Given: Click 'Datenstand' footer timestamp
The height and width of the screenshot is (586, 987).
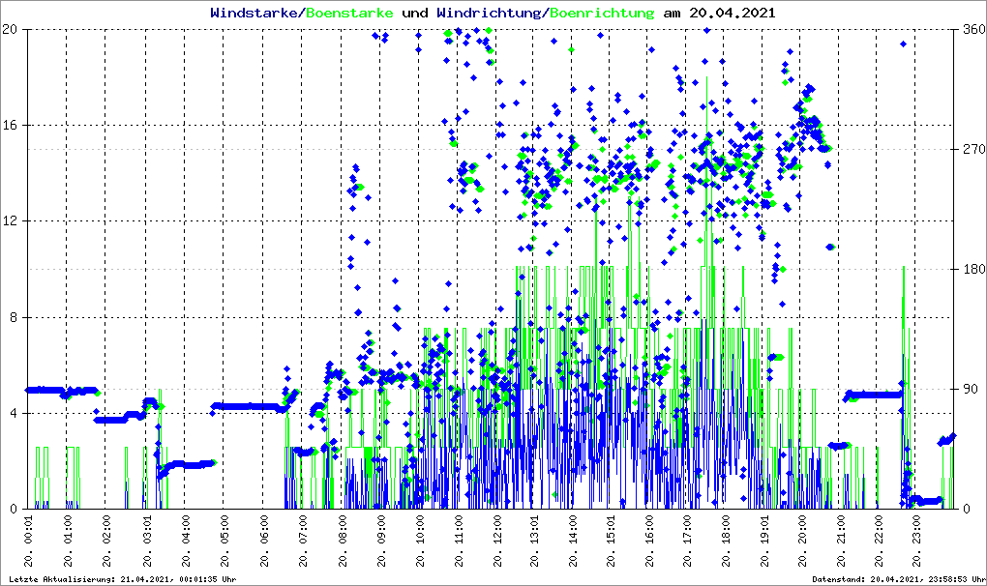Looking at the screenshot, I should 898,579.
